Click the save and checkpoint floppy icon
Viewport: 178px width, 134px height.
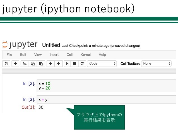6,64
